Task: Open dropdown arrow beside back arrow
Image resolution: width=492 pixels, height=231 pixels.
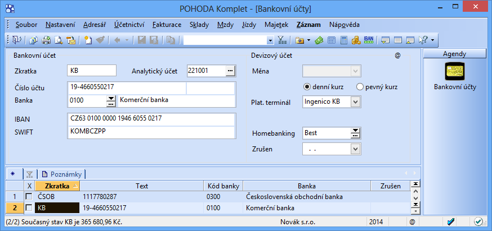Action: [127, 40]
